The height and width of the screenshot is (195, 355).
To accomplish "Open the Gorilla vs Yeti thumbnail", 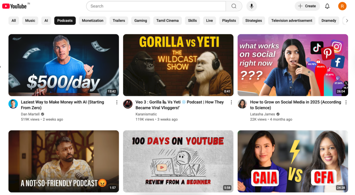I will (178, 65).
